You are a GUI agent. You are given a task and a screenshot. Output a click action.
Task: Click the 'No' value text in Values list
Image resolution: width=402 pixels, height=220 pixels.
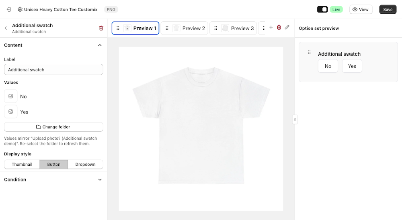pos(23,97)
